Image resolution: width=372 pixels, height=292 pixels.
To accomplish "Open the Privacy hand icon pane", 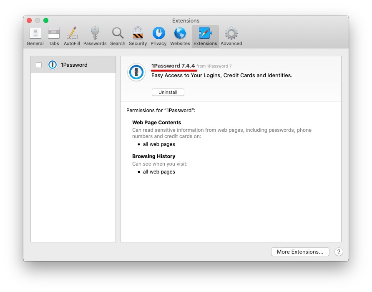I will pos(158,36).
